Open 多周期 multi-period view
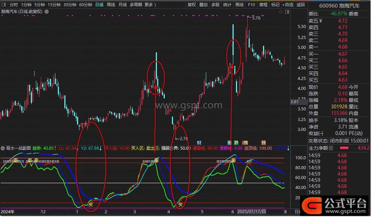This screenshot has height=217, width=372. click(136, 4)
